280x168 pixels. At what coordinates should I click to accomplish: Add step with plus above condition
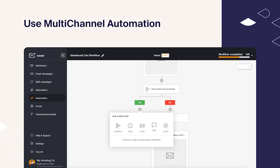[x=161, y=81]
